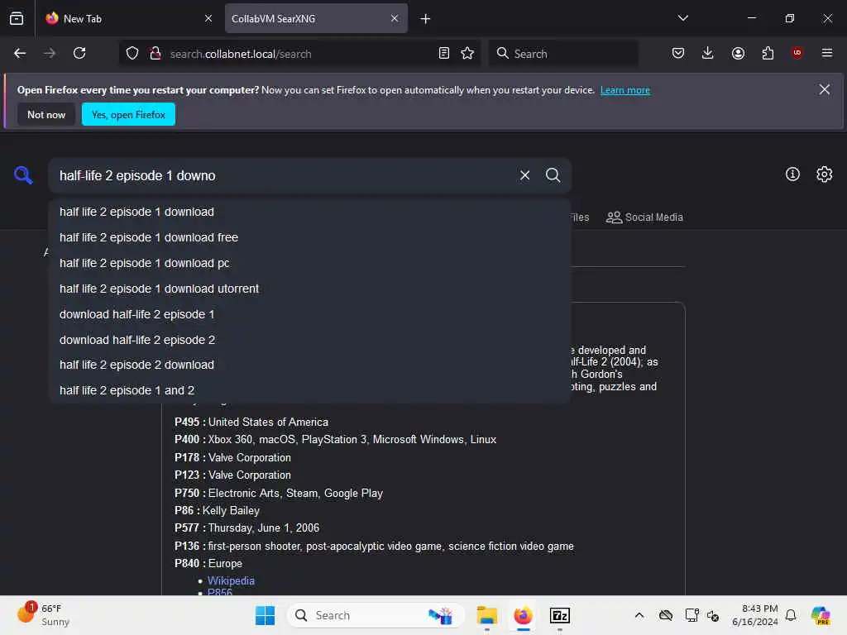Click the Not now button
The width and height of the screenshot is (847, 635).
coord(46,114)
